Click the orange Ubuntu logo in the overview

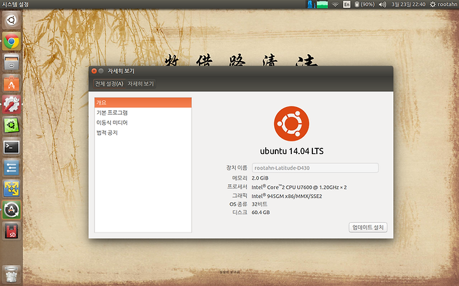pos(291,124)
